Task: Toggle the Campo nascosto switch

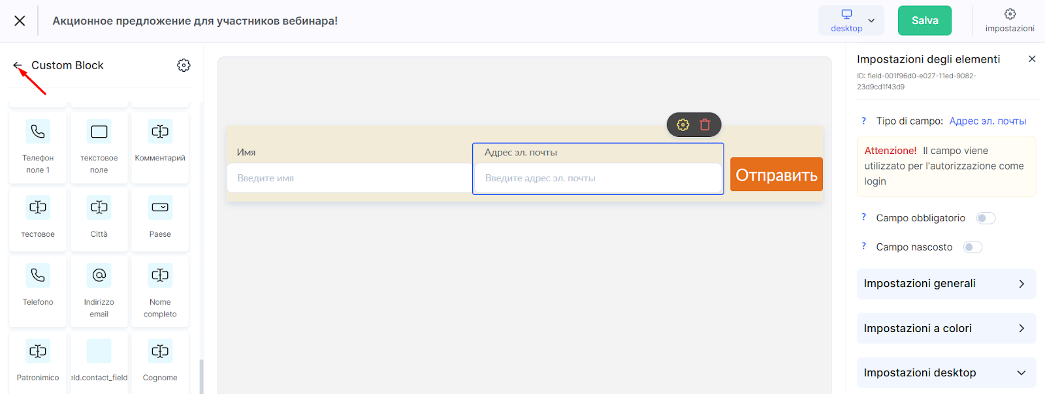Action: (973, 247)
